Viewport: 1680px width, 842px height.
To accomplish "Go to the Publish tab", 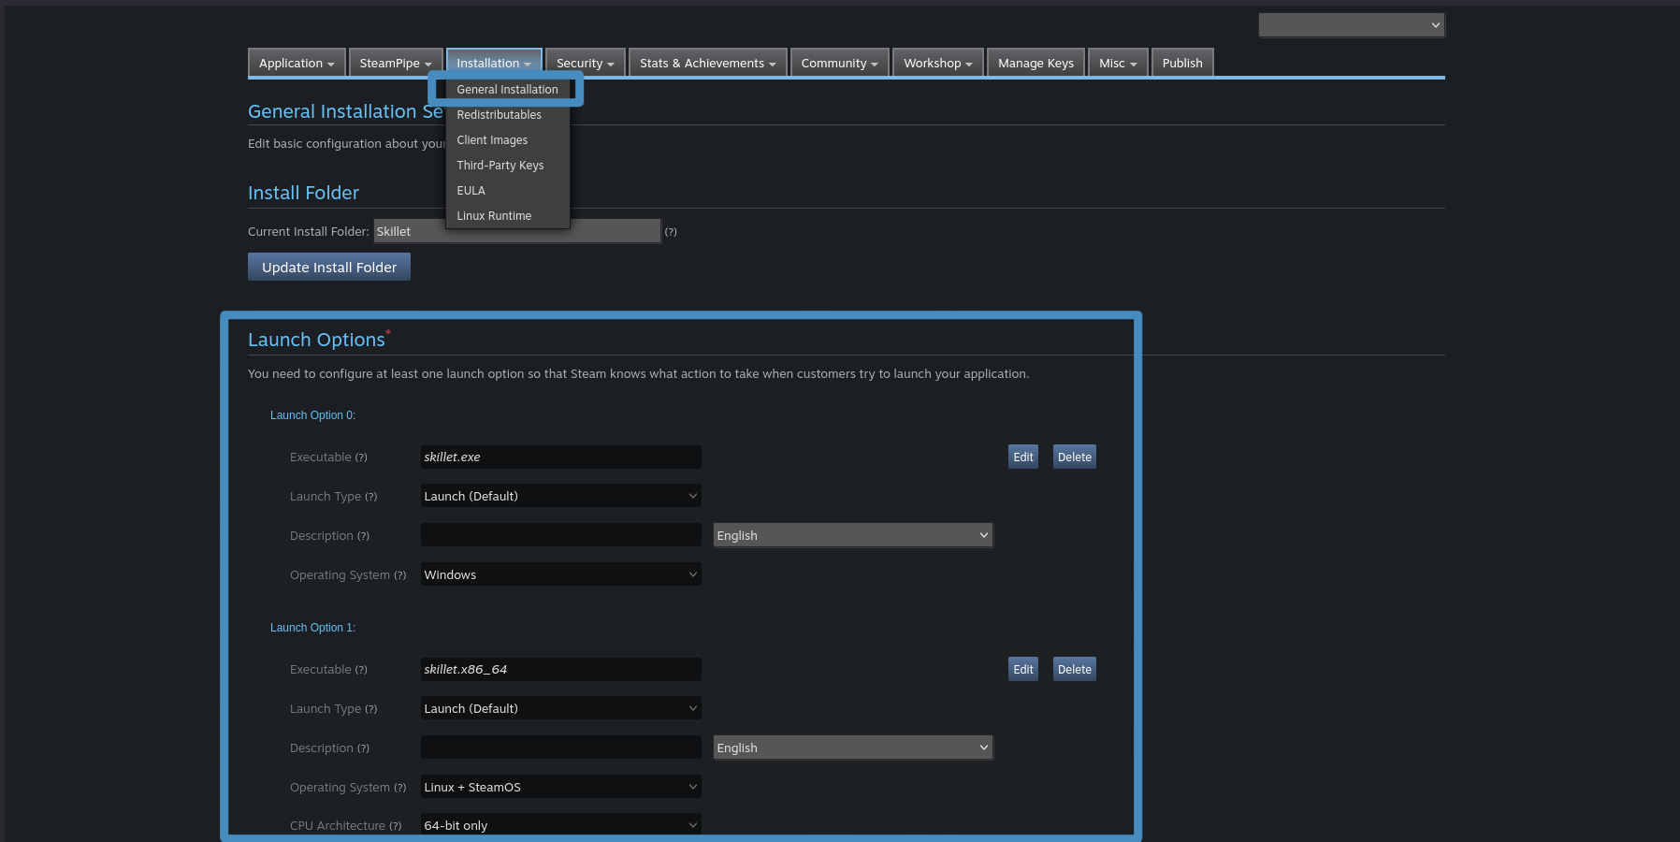I will (1181, 64).
